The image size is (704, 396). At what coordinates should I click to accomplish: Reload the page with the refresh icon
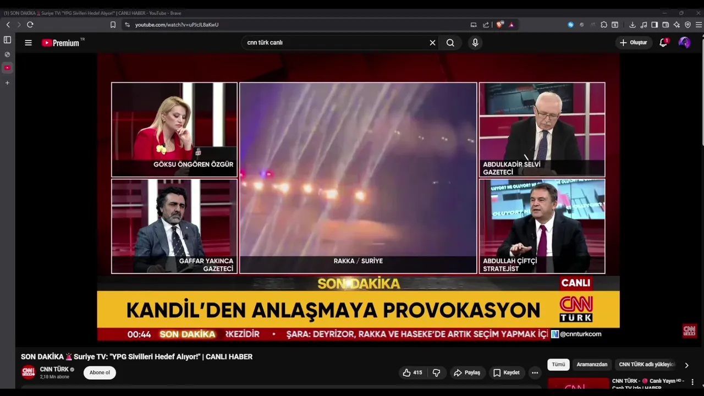(30, 25)
